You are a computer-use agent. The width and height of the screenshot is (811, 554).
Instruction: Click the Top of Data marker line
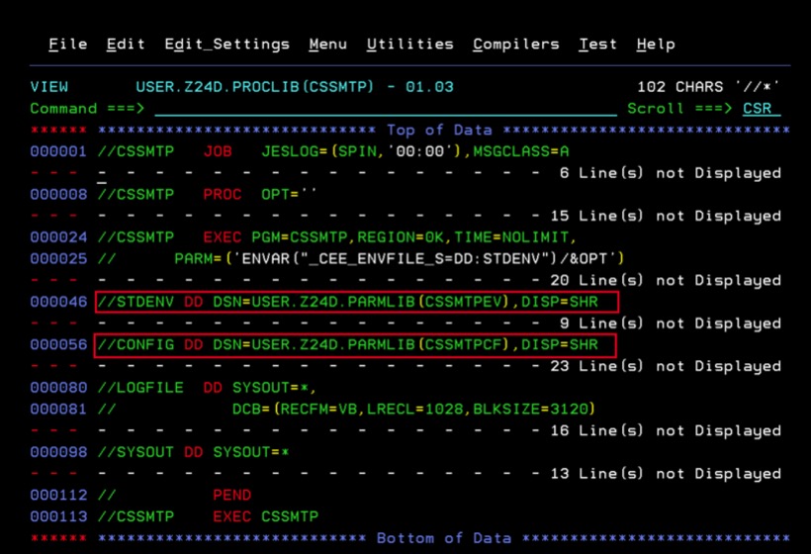[x=410, y=131]
